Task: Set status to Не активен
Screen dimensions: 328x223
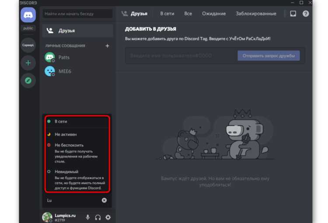Action: (x=77, y=134)
